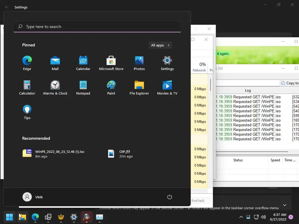
Task: Launch Calendar from pinned apps
Action: coord(83,63)
